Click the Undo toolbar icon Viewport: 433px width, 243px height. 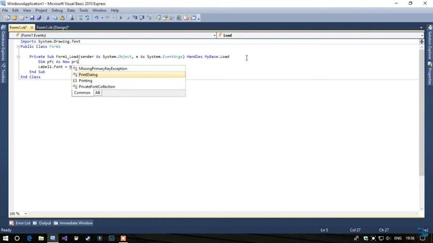click(x=97, y=18)
